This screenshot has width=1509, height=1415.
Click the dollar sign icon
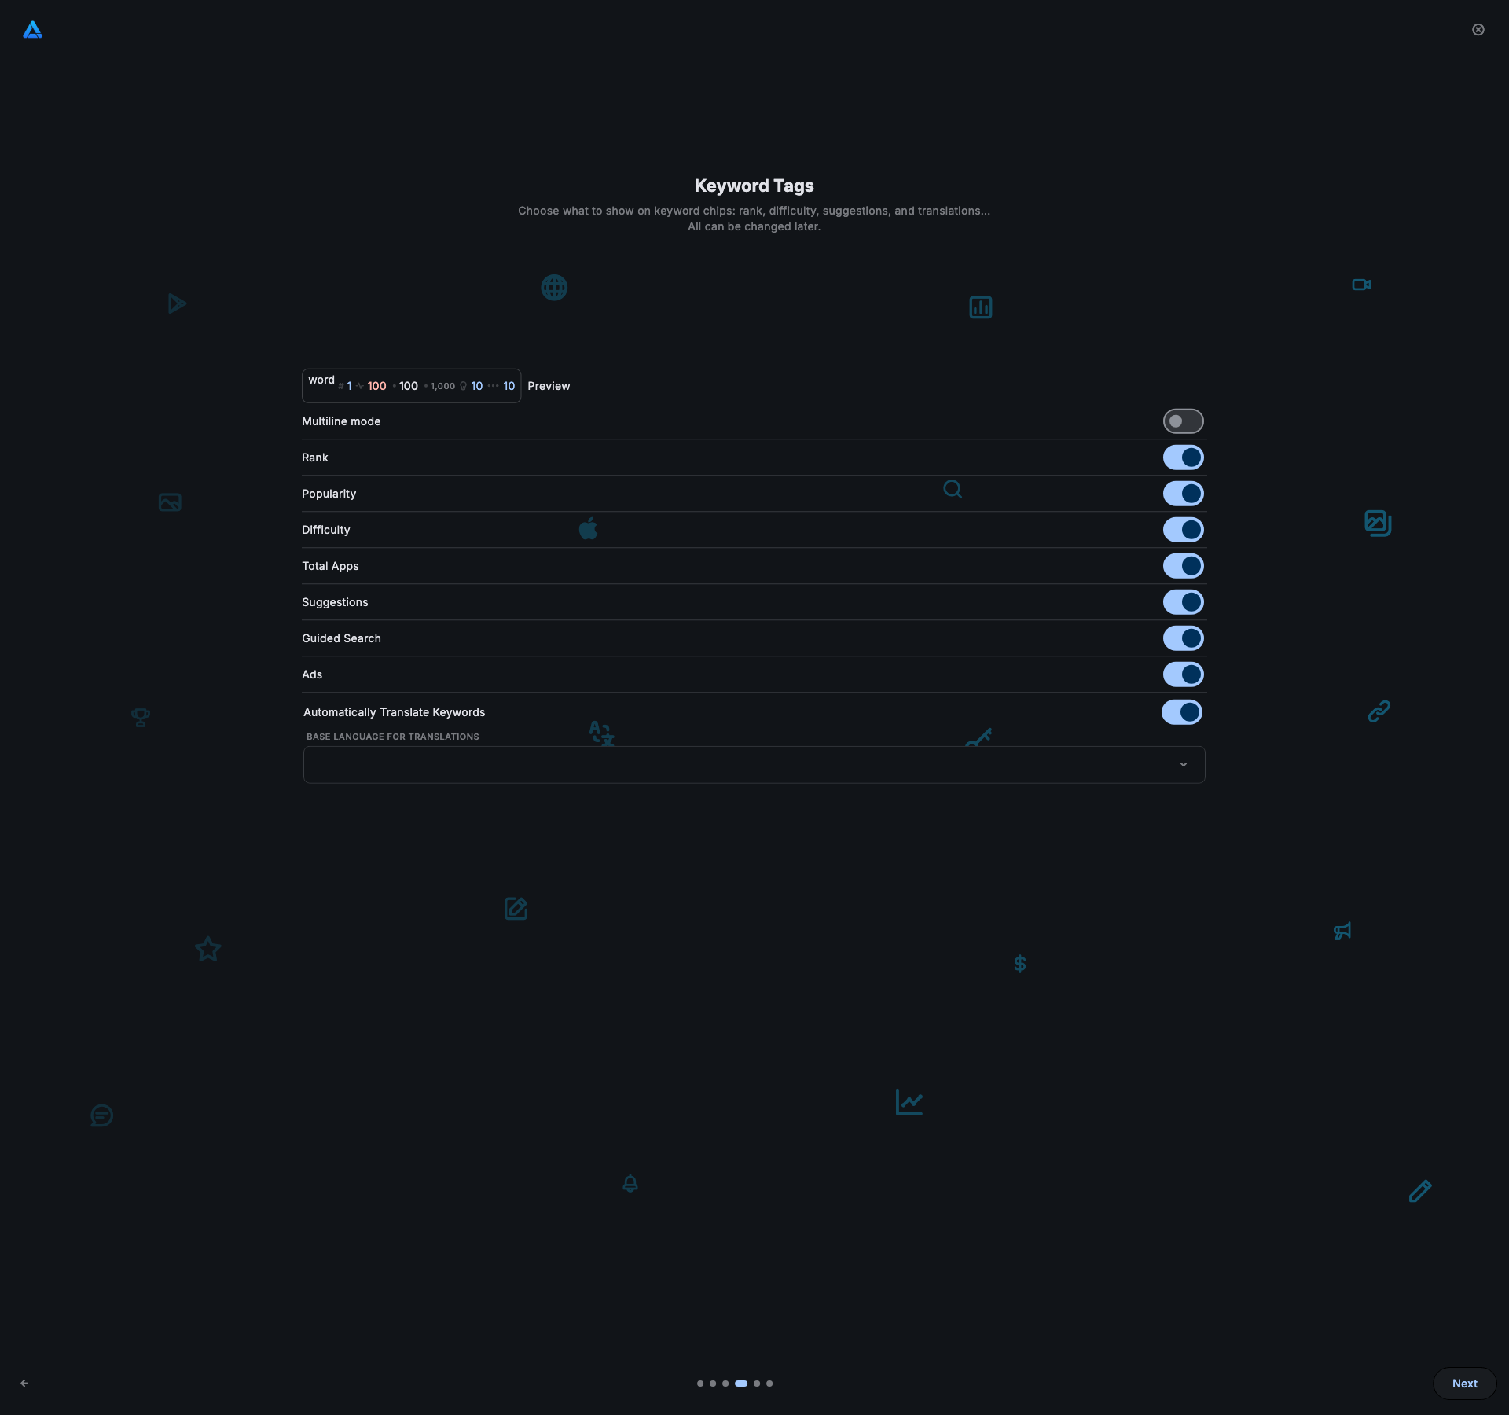click(1019, 964)
